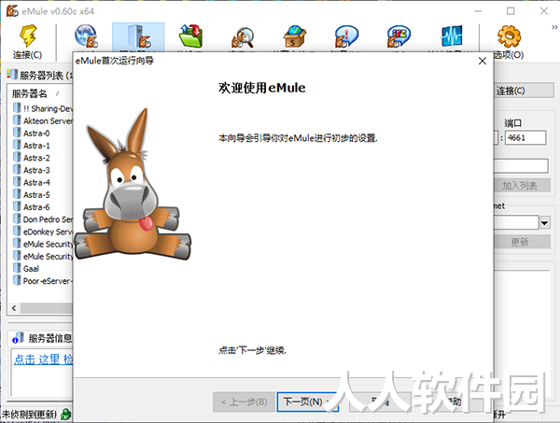Open the Transfers toolbar icon

(x=190, y=35)
